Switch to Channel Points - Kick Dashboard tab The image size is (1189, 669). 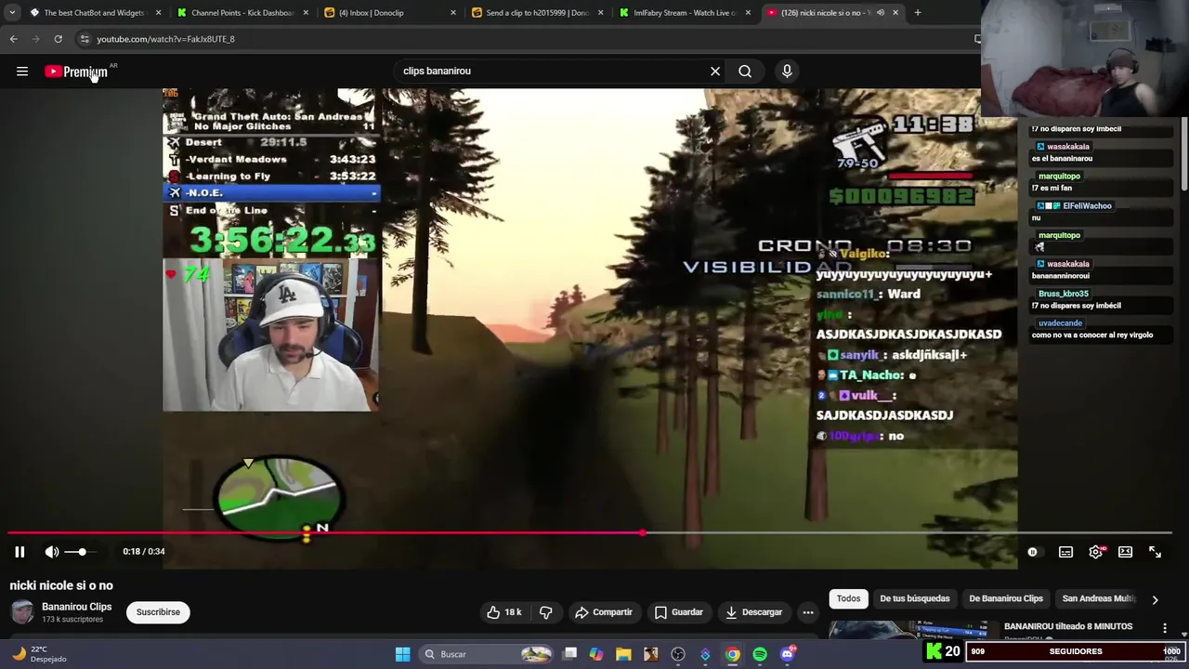click(x=242, y=13)
